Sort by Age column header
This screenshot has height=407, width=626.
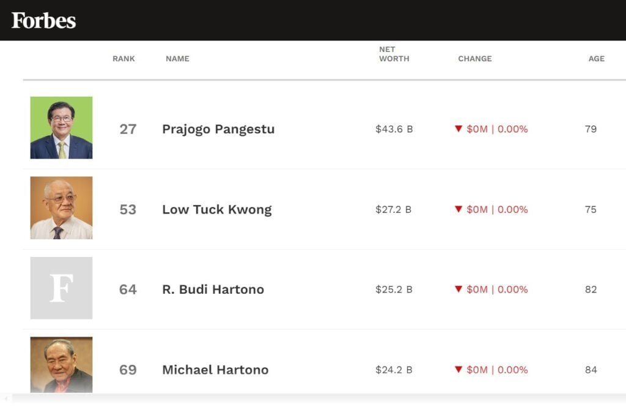point(596,59)
